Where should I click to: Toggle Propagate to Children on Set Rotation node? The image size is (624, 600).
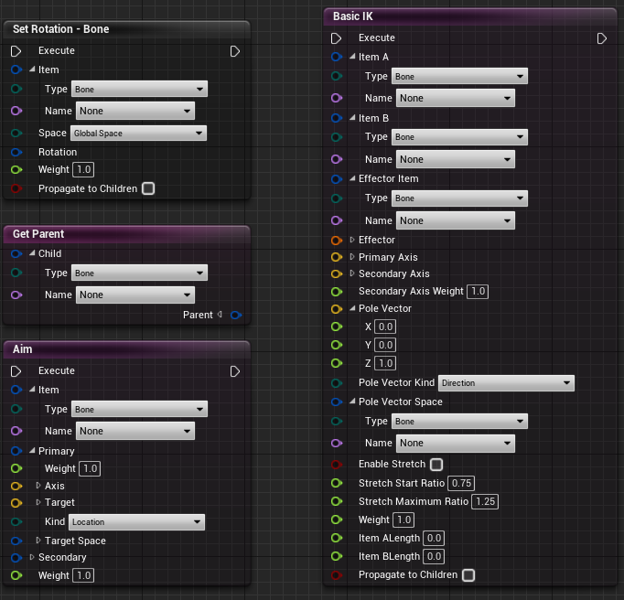point(148,188)
